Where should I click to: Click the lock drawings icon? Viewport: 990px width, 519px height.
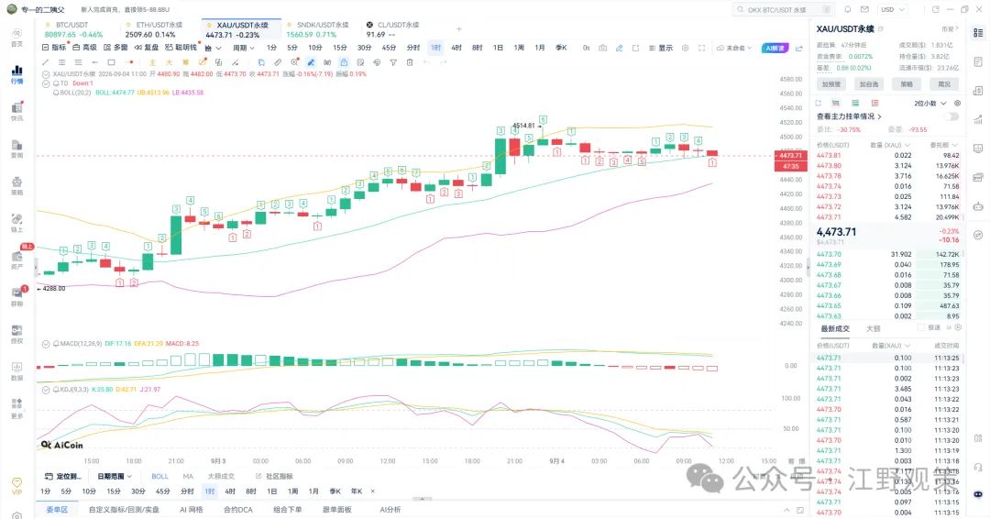pyautogui.click(x=344, y=62)
